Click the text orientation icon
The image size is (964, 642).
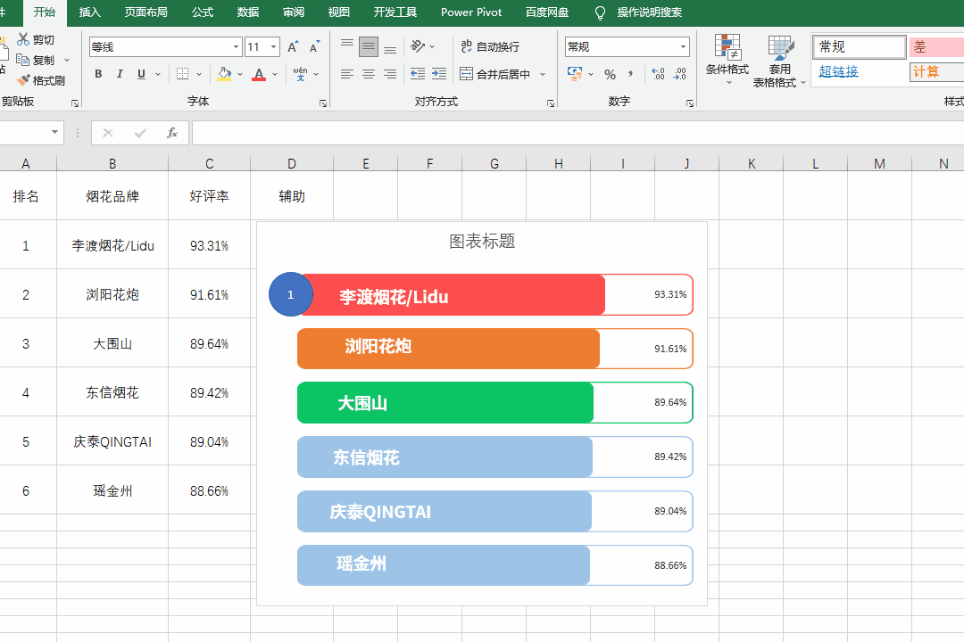tap(418, 46)
